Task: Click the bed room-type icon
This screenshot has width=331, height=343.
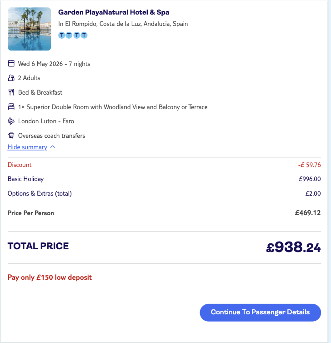Action: click(11, 107)
